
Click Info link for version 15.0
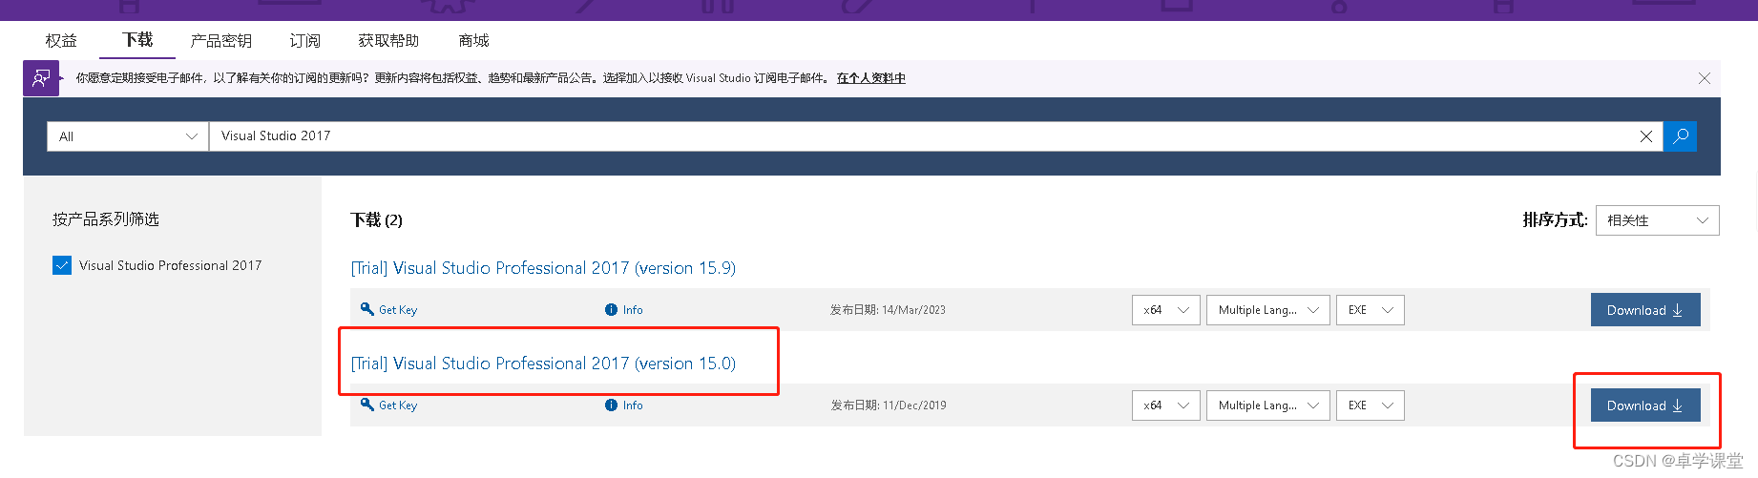coord(633,405)
